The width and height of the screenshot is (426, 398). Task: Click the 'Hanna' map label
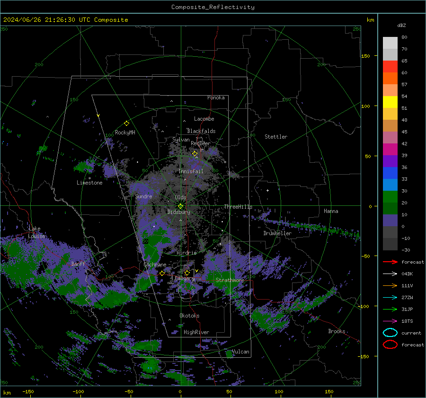pos(331,211)
